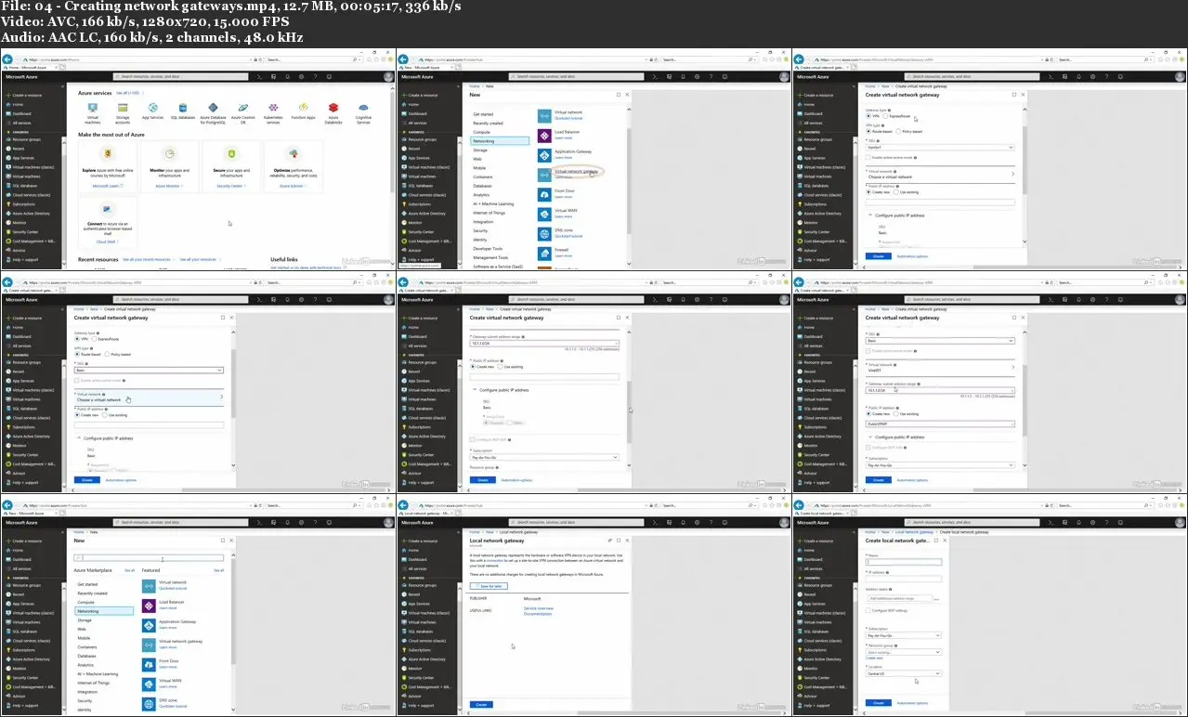This screenshot has width=1188, height=717.
Task: Click Cloud Shell link on Connect card
Action: point(107,241)
